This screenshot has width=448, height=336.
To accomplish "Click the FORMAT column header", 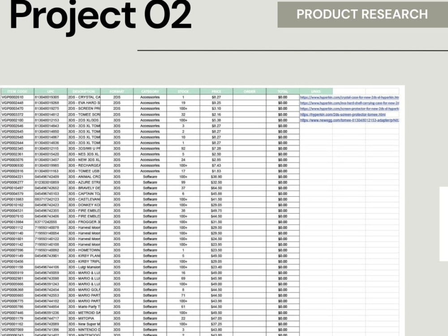I will 117,91.
